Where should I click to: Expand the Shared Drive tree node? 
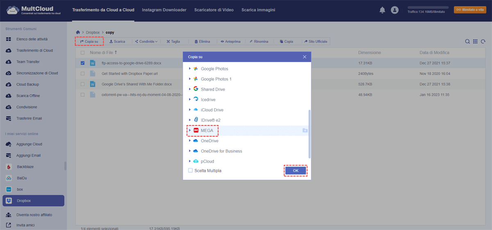coord(190,89)
